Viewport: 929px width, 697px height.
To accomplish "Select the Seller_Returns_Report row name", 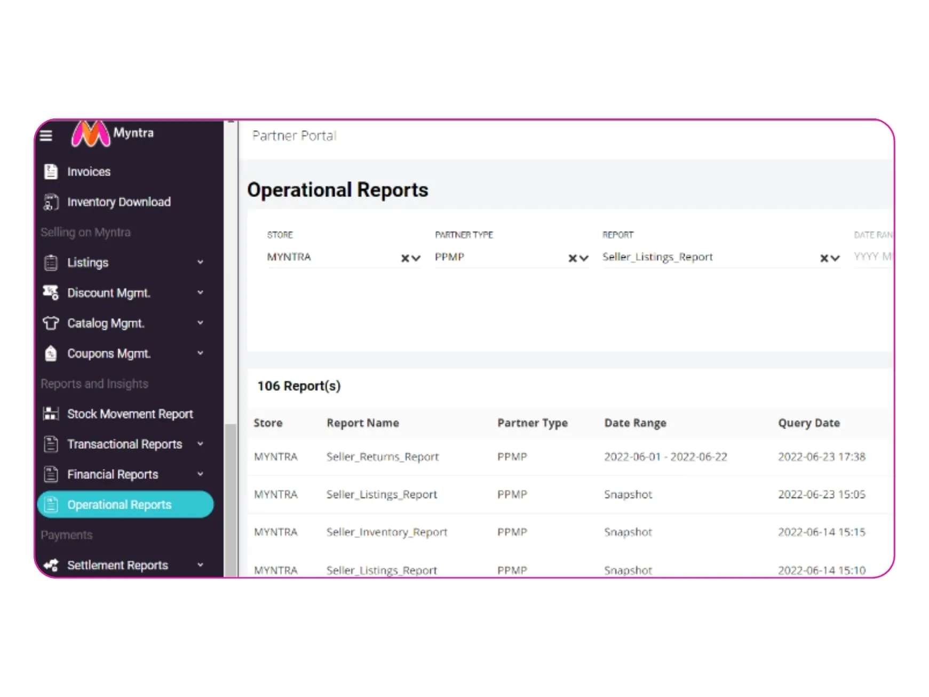I will point(383,457).
